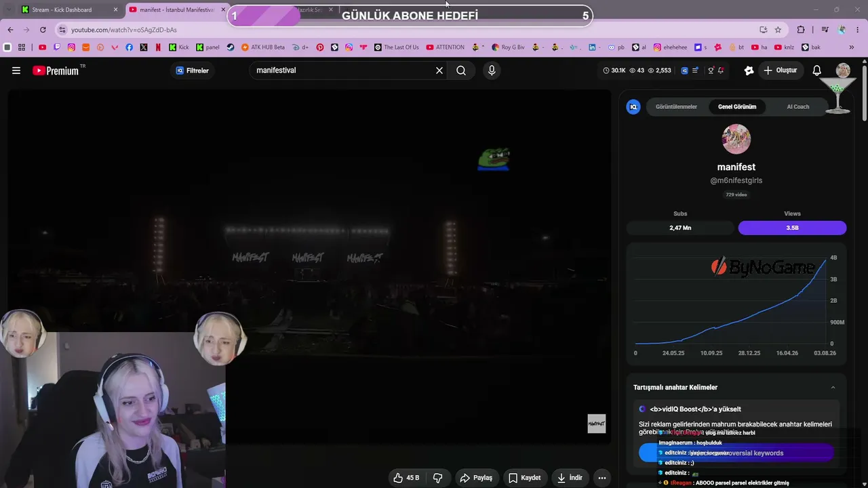
Task: Click the address bar URL
Action: coord(124,30)
